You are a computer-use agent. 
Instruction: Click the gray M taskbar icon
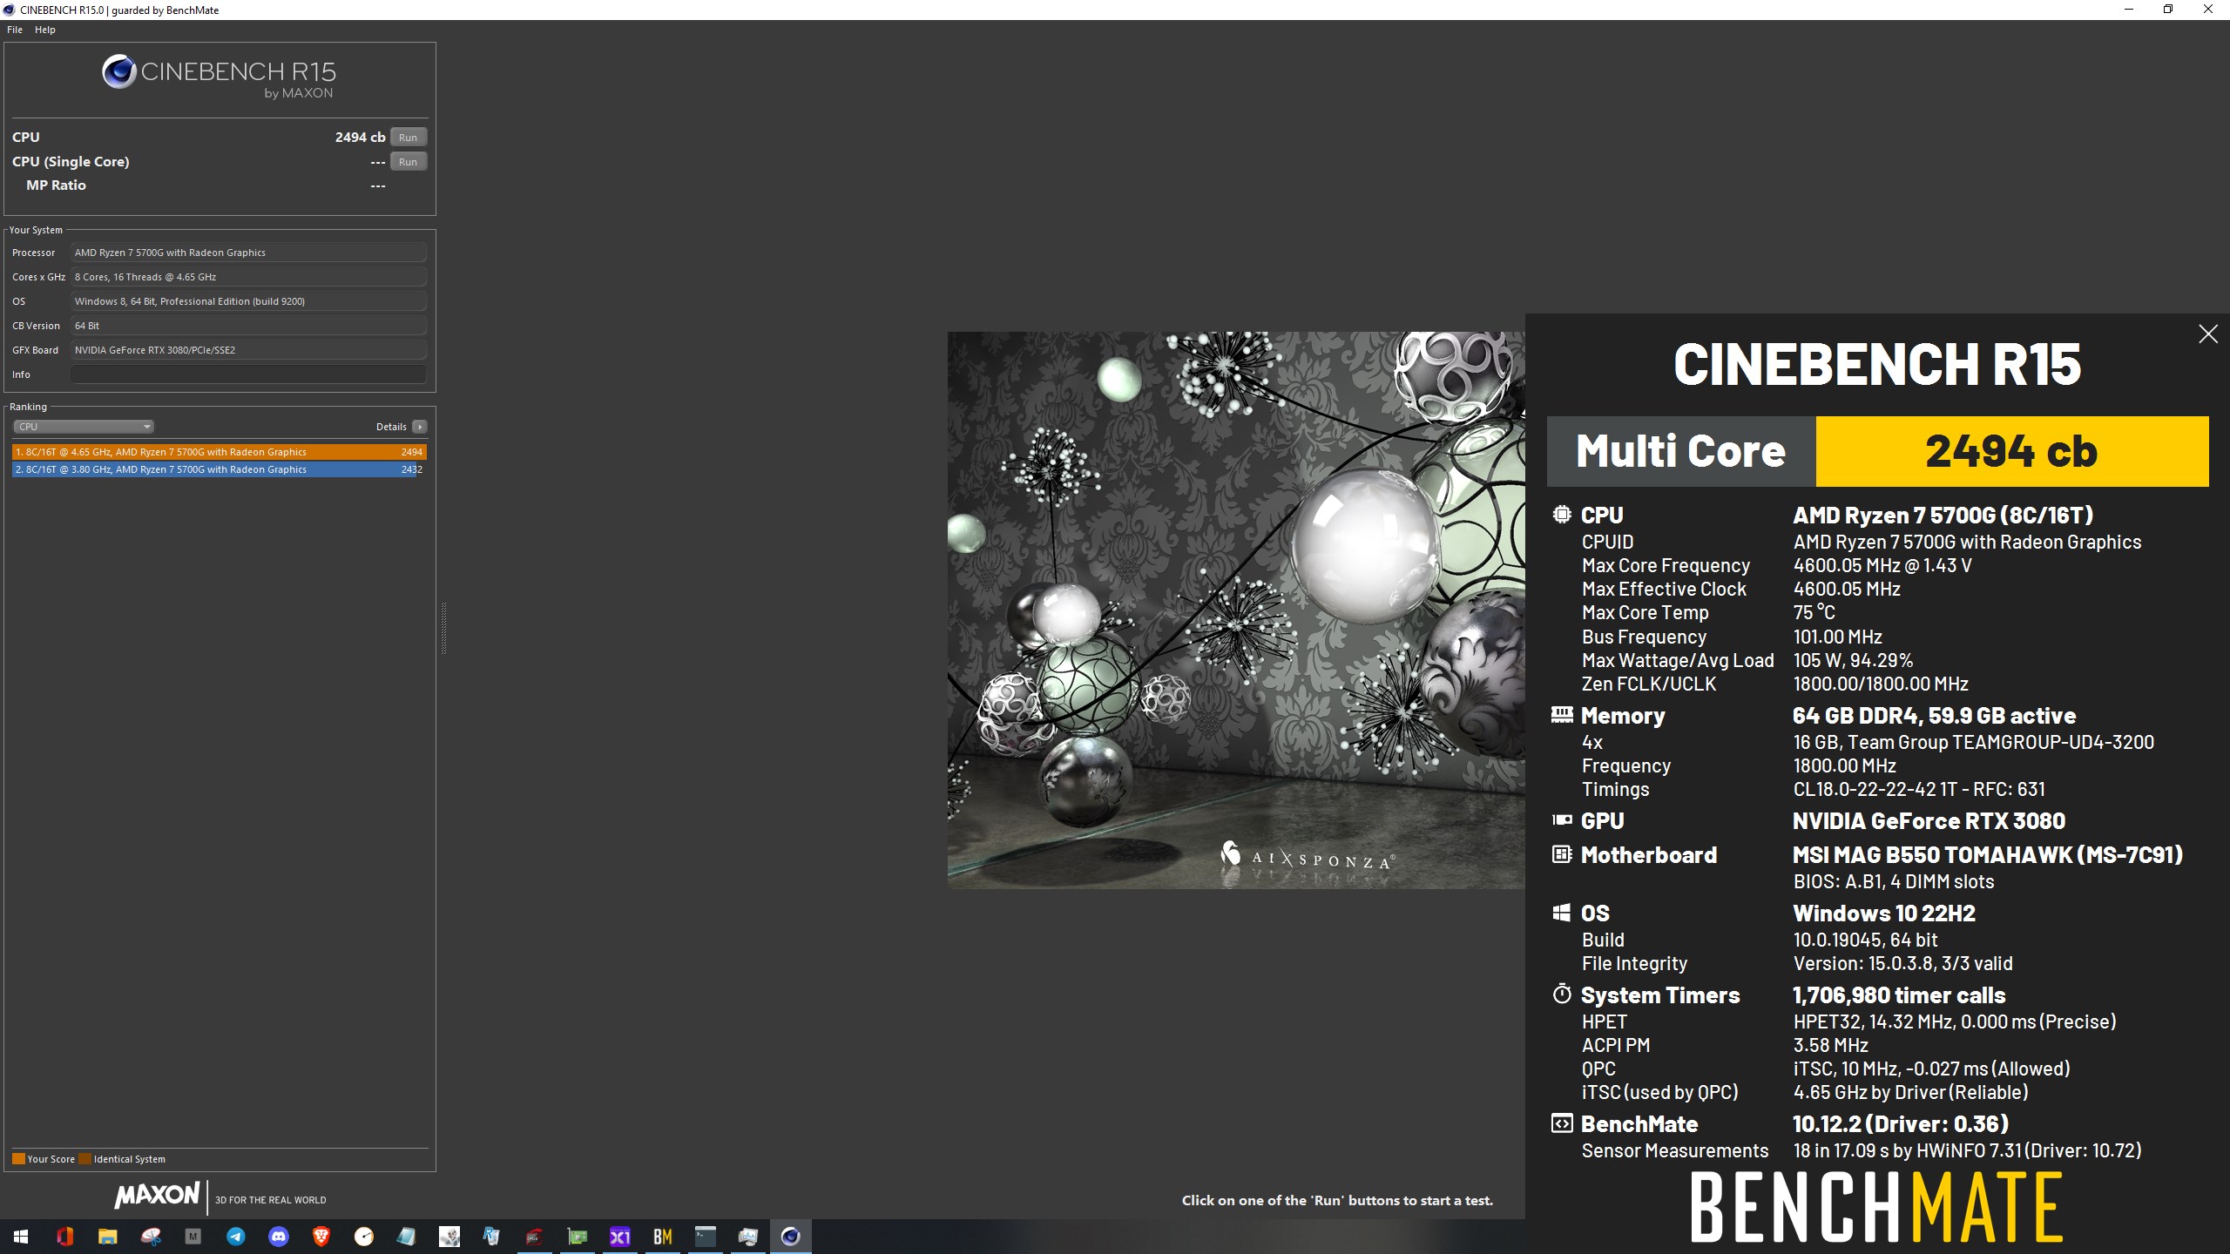coord(193,1236)
